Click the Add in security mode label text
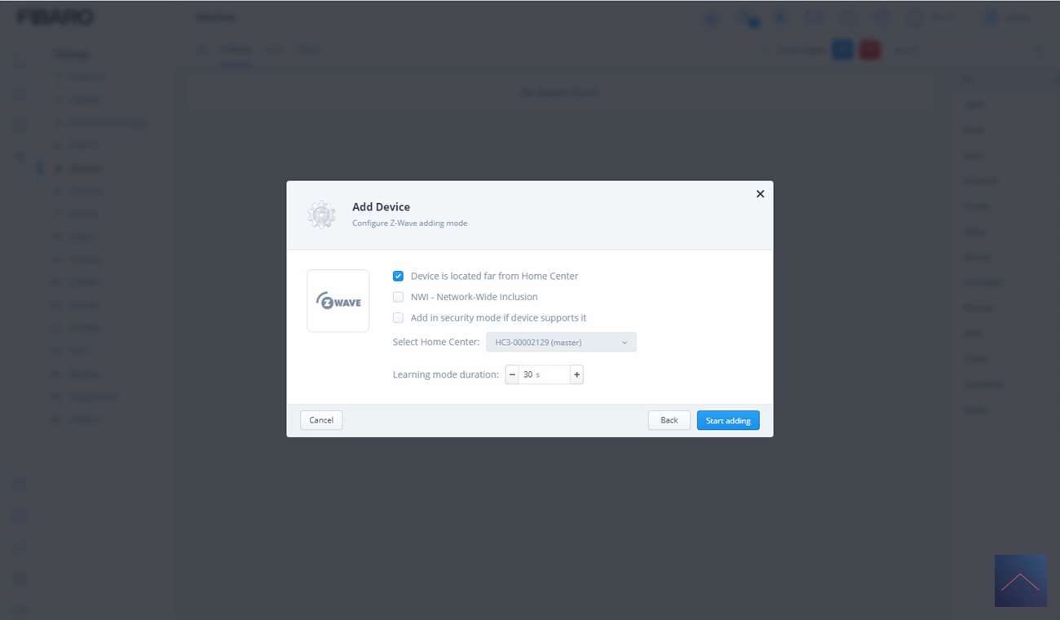The height and width of the screenshot is (620, 1060). point(498,318)
